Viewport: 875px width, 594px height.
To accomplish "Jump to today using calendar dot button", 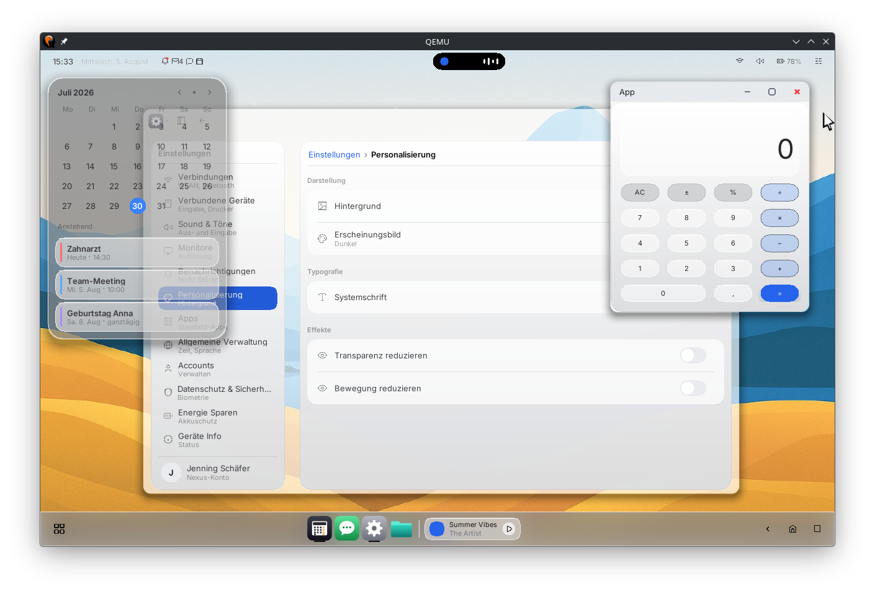I will tap(194, 92).
